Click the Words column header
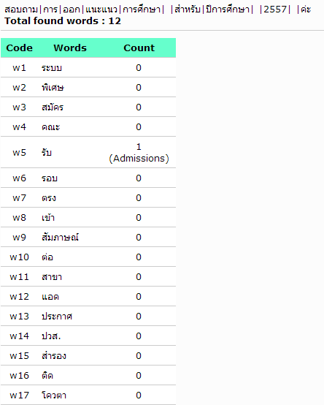 coord(70,48)
